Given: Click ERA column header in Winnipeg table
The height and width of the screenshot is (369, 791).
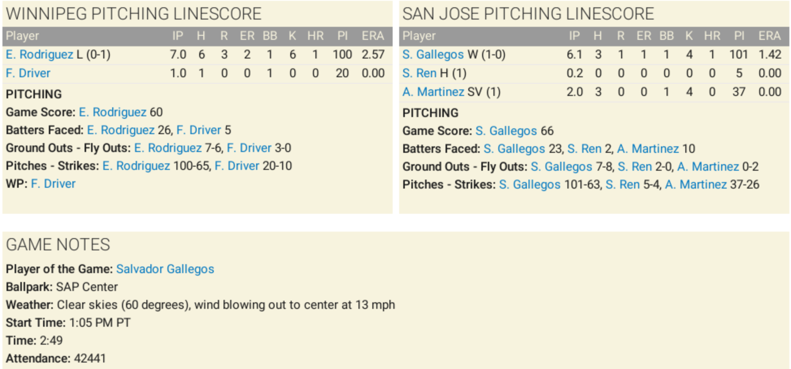Looking at the screenshot, I should point(373,36).
